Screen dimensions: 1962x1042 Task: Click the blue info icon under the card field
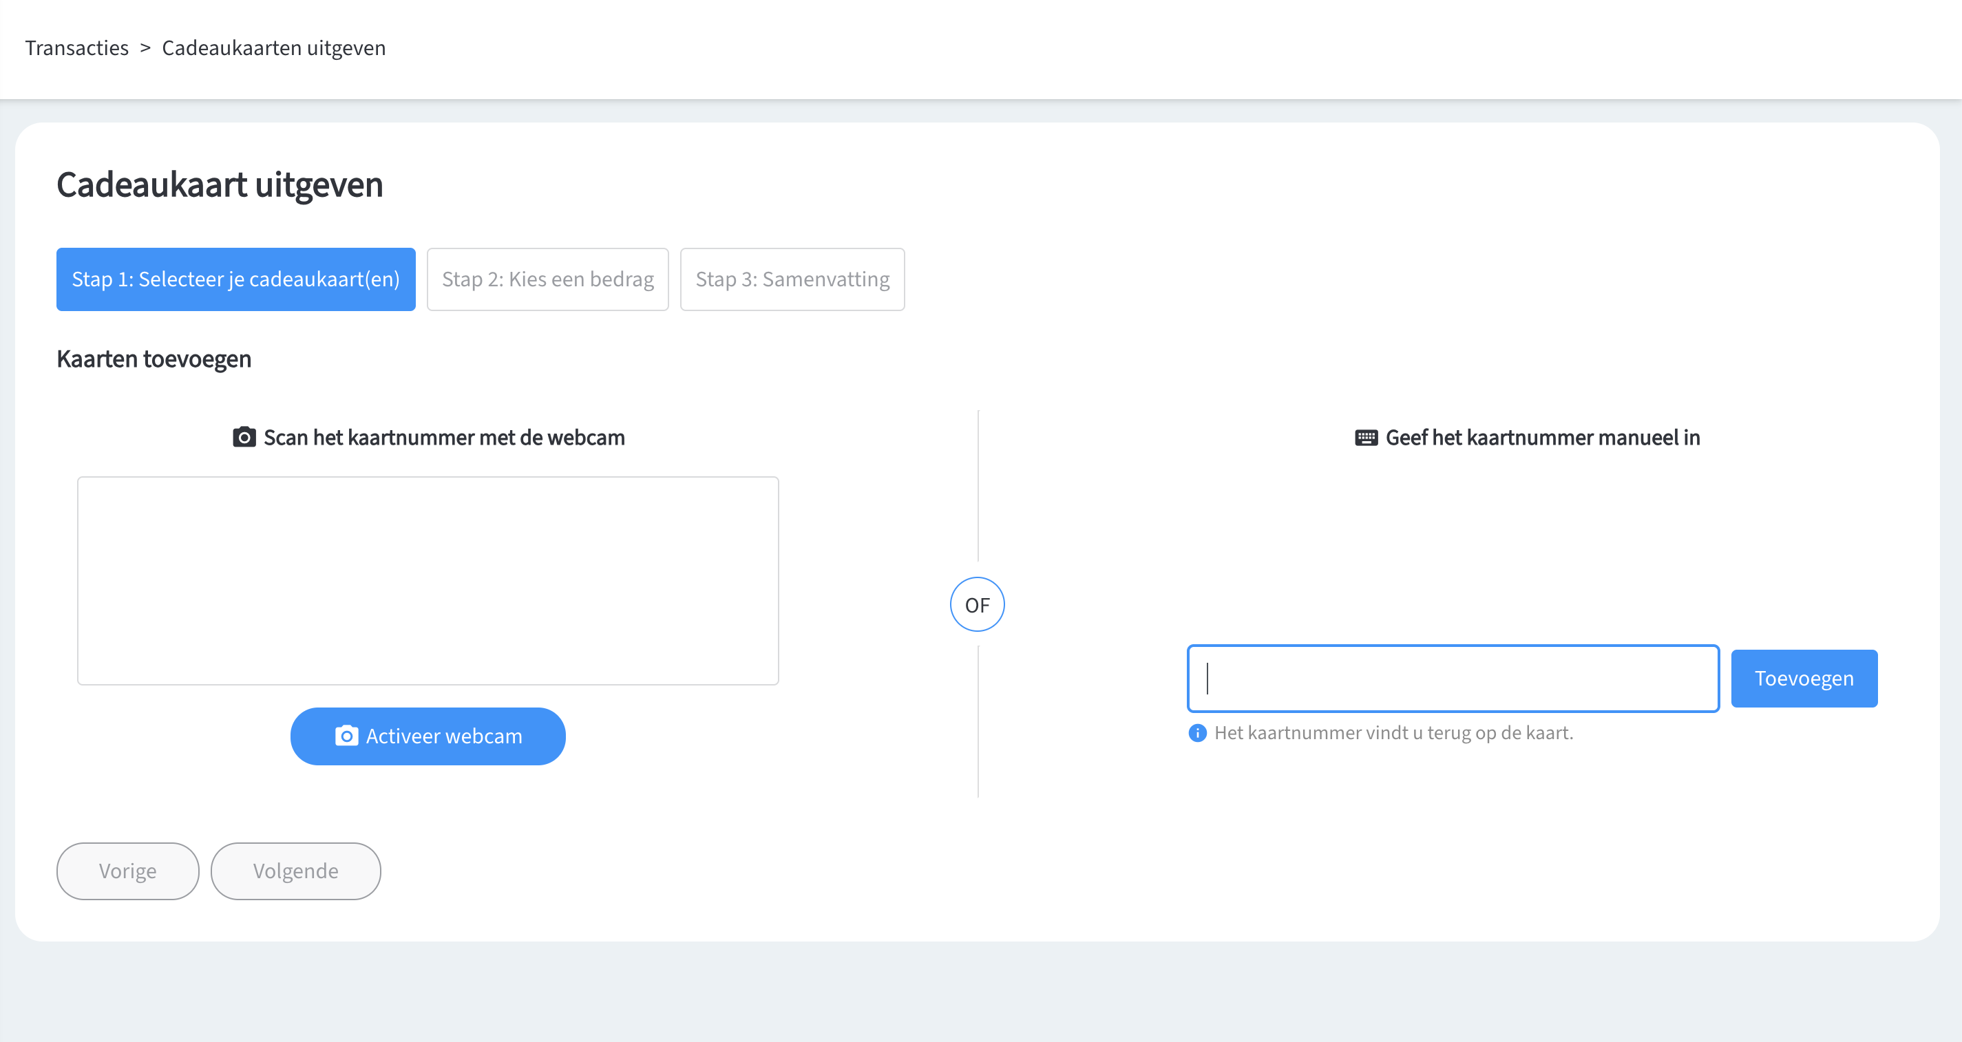tap(1197, 733)
